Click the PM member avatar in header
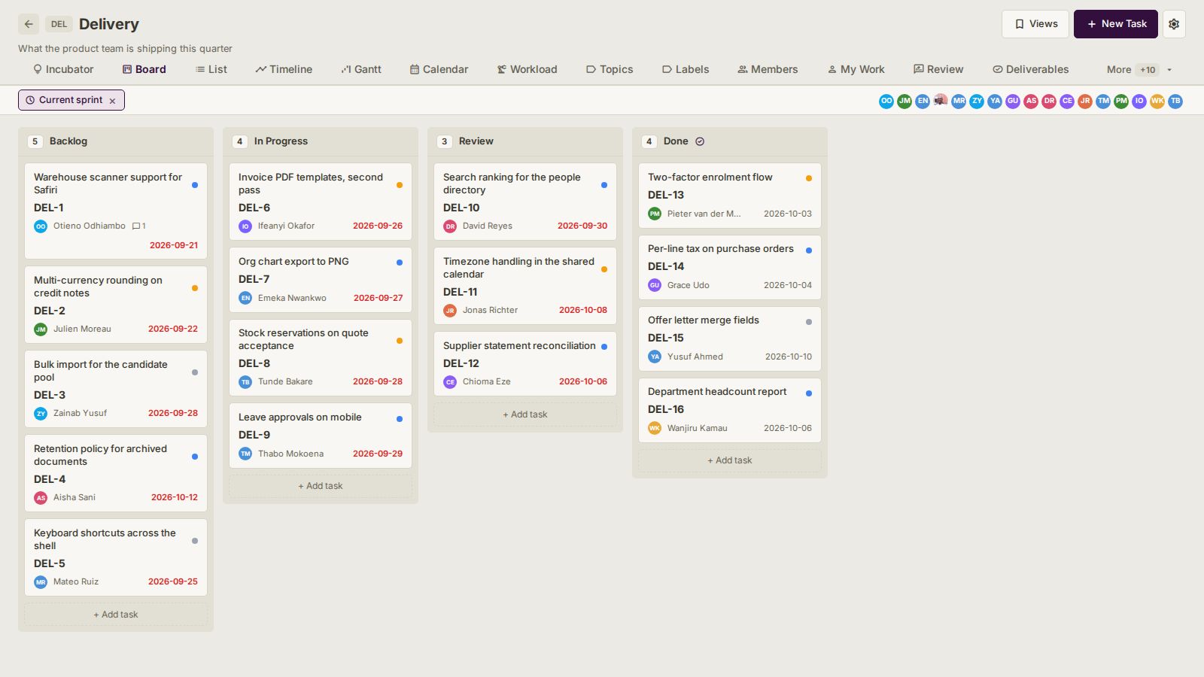The width and height of the screenshot is (1204, 677). point(1121,101)
